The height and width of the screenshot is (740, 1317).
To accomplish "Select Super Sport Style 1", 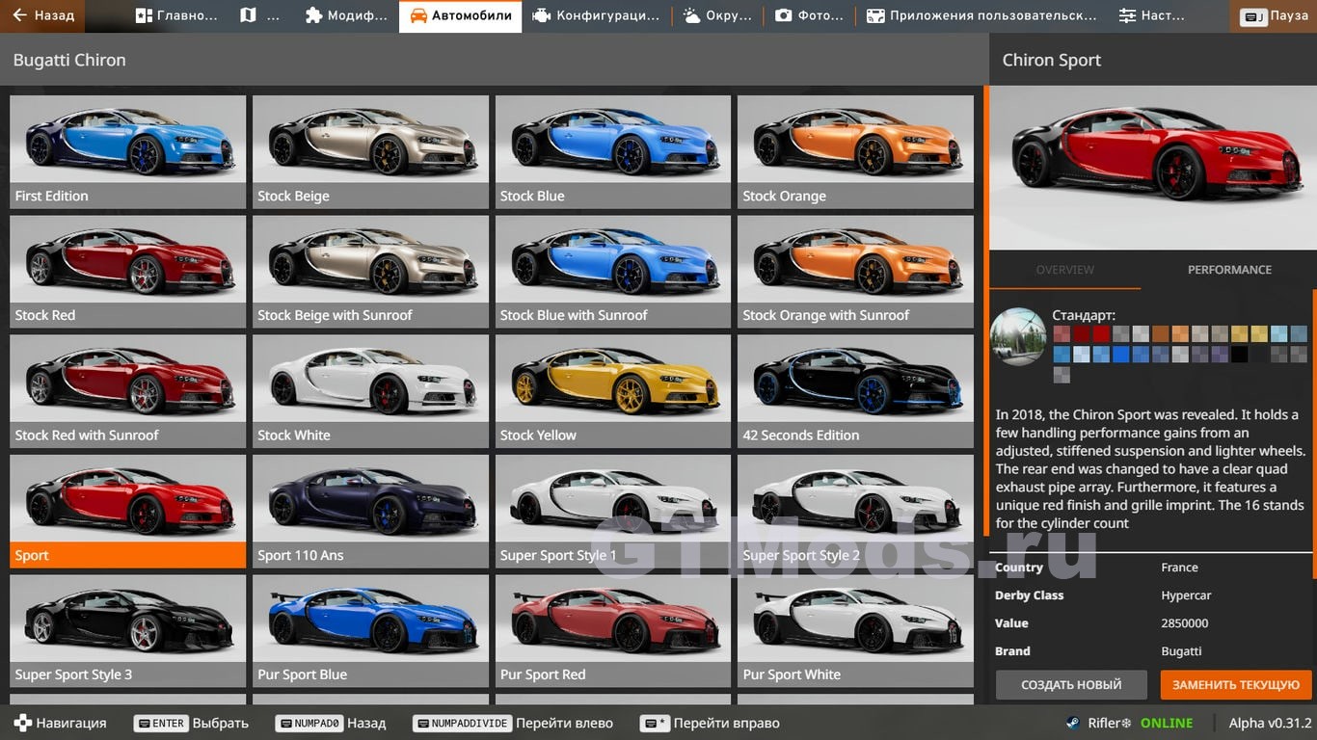I will click(x=613, y=512).
